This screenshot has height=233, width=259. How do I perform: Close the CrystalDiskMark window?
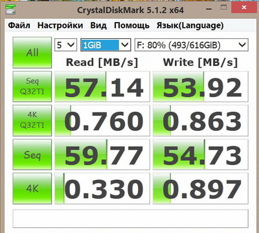click(244, 8)
